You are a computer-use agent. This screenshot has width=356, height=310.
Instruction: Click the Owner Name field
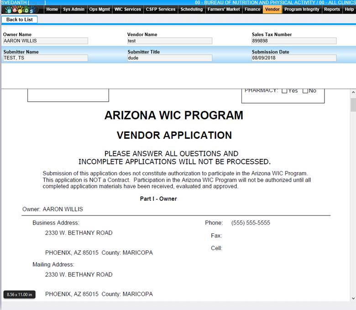pos(45,41)
